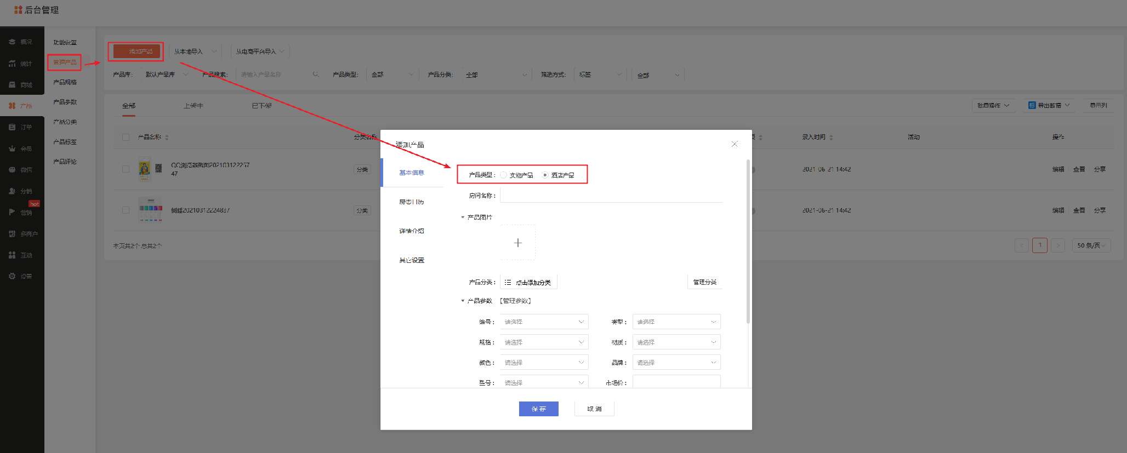Open the 编号 parameter dropdown in the dialog

[544, 322]
